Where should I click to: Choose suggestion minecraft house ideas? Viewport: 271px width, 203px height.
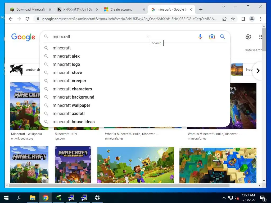pyautogui.click(x=135, y=122)
